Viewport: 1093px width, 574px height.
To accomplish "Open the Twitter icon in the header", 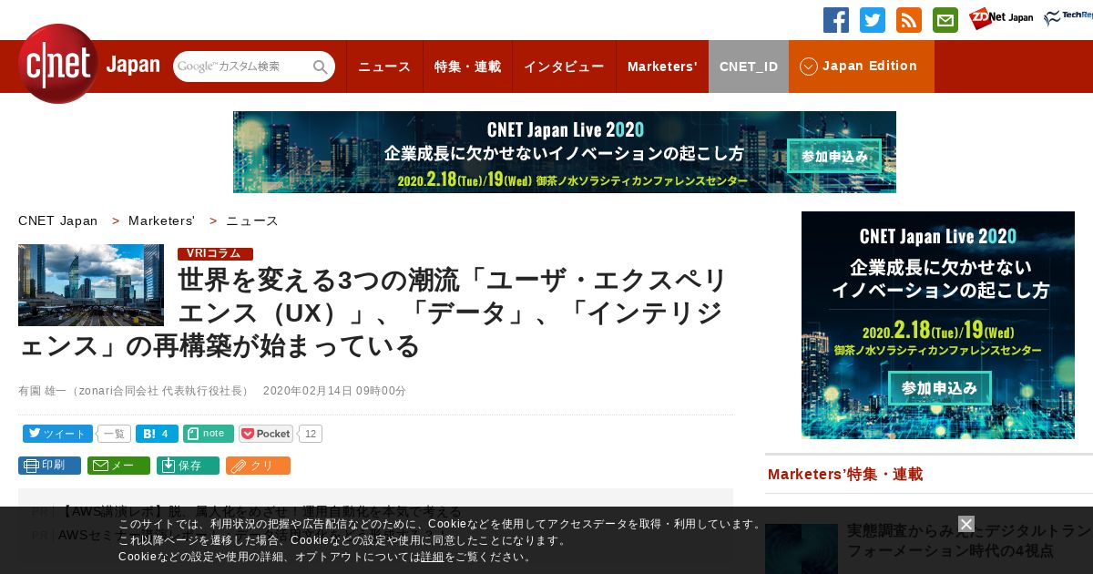I will (x=873, y=20).
